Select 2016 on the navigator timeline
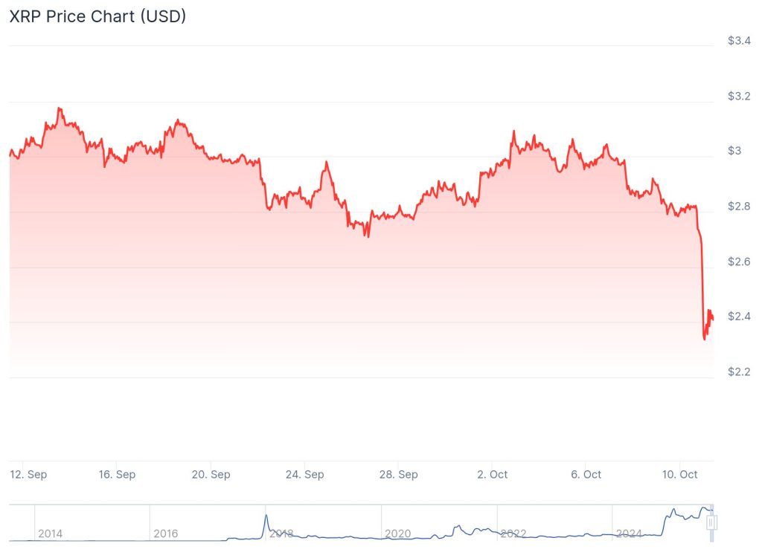762x555 pixels. click(166, 533)
